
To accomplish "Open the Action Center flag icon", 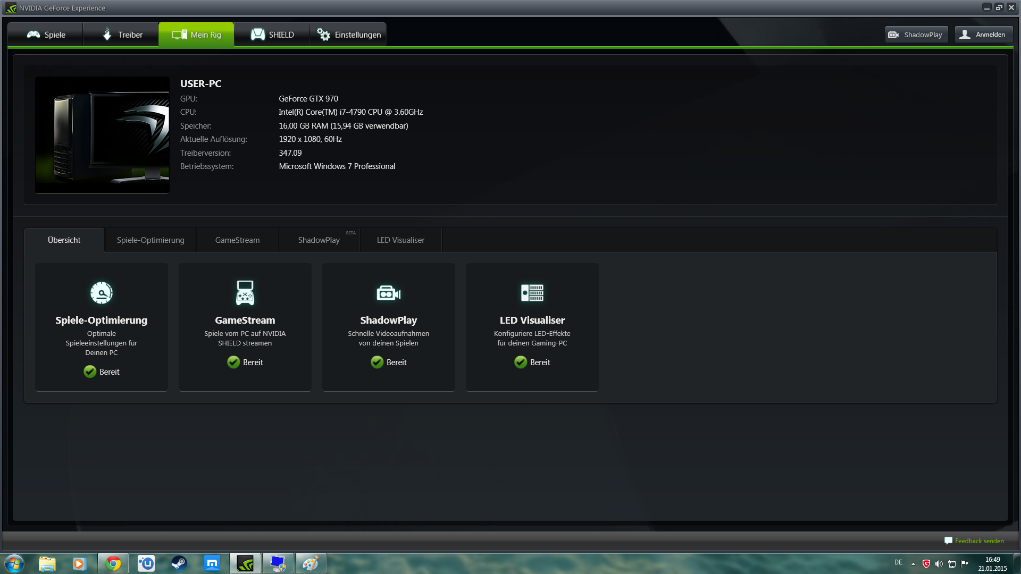I will pos(965,564).
